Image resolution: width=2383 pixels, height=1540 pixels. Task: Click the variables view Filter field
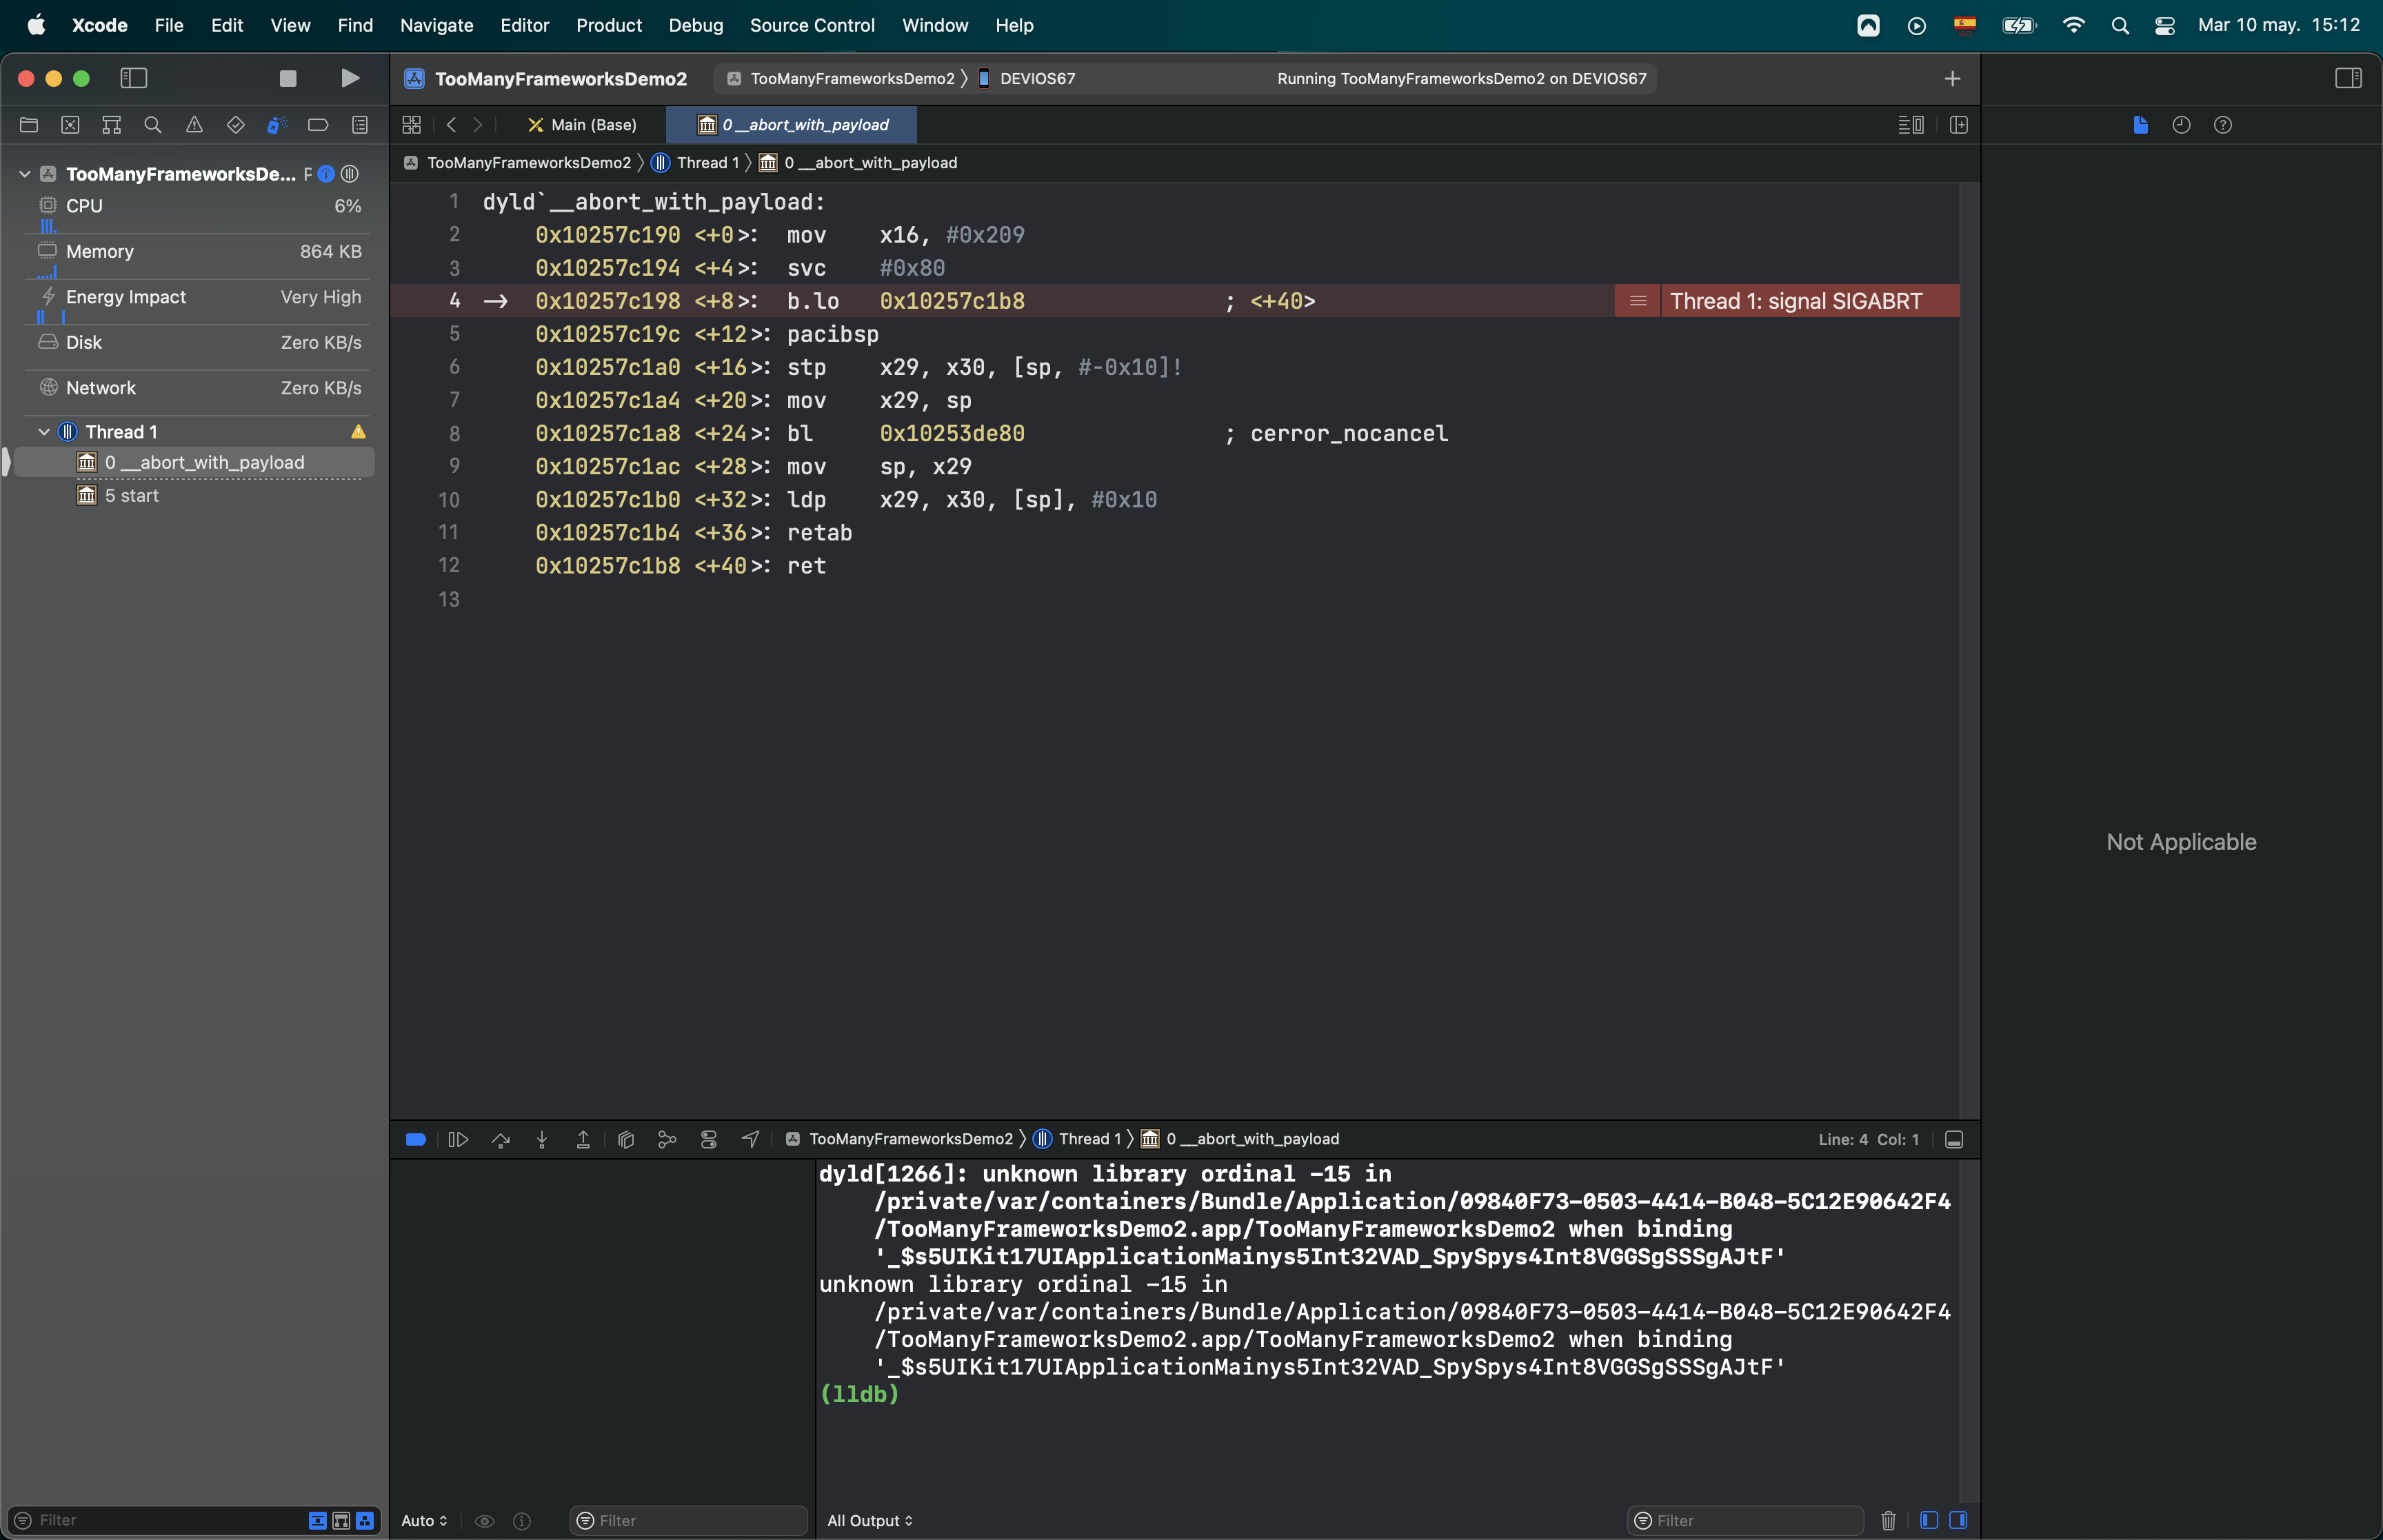(688, 1520)
